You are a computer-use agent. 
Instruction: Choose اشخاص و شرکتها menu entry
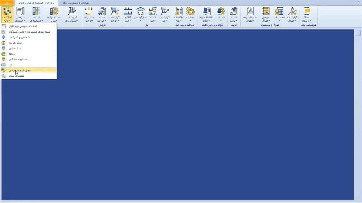(20, 37)
